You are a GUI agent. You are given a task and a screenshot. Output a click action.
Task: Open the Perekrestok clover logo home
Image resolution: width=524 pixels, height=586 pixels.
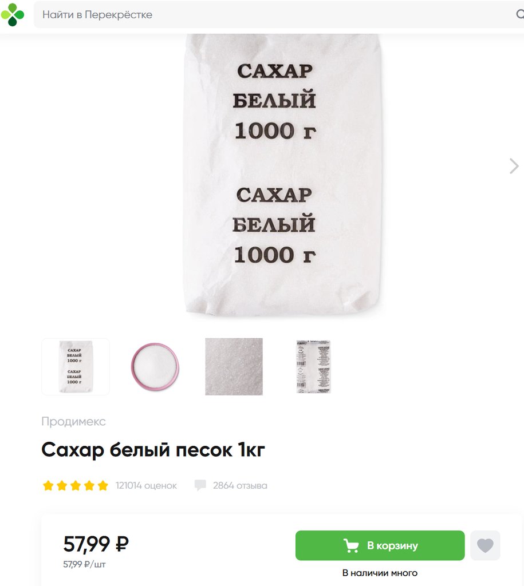tap(13, 14)
